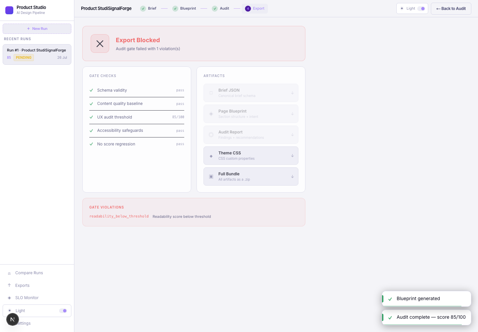Go to the Blueprint pipeline step
Image resolution: width=478 pixels, height=332 pixels.
coord(184,9)
